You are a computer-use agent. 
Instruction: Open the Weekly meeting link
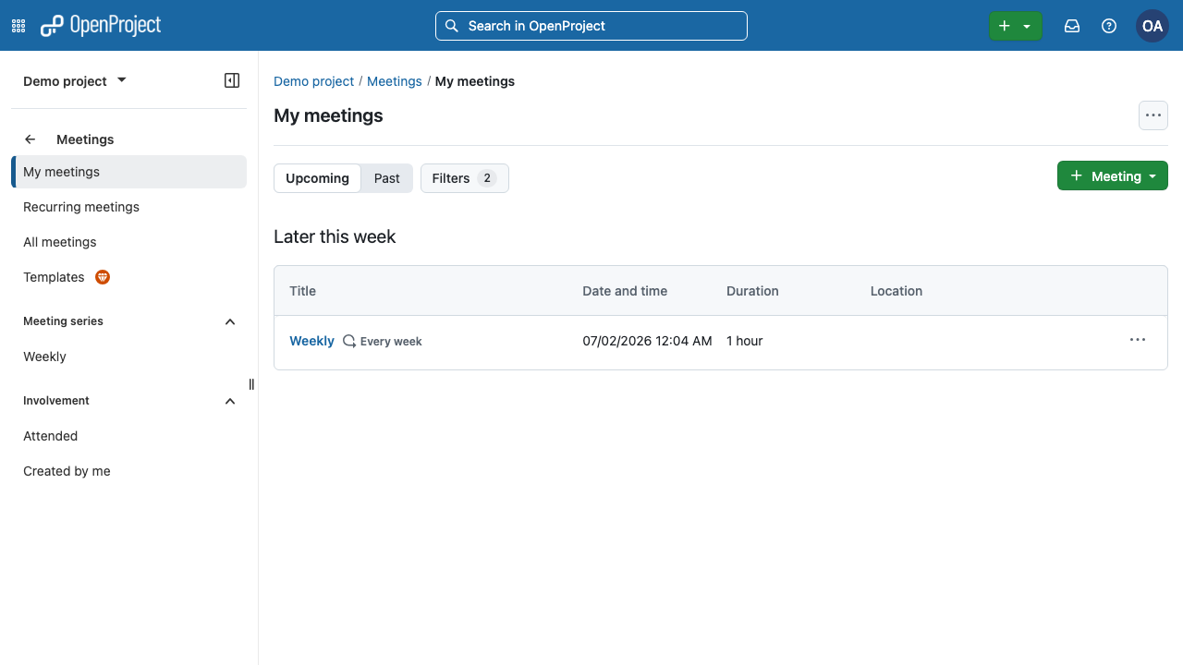click(311, 341)
